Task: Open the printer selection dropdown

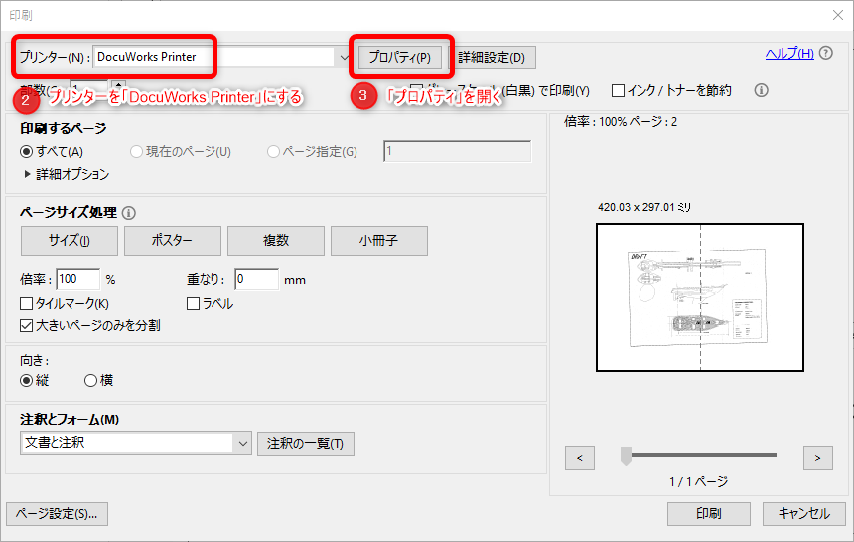Action: coord(344,57)
